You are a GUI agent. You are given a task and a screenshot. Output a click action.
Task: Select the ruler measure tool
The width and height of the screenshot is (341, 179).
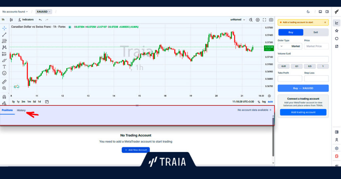4,82
